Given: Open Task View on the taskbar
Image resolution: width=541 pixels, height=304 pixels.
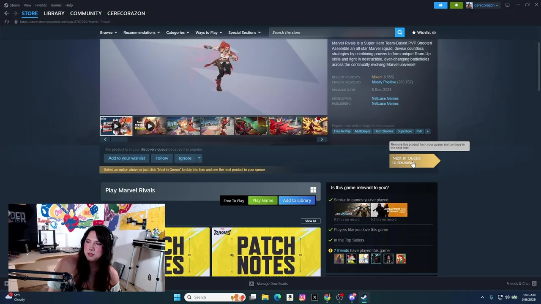Looking at the screenshot, I should click(253, 297).
